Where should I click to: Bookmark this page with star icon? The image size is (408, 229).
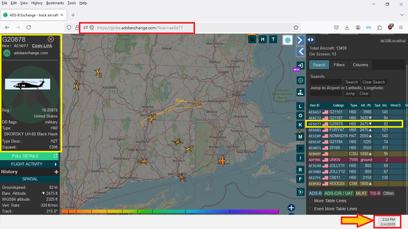click(296, 27)
